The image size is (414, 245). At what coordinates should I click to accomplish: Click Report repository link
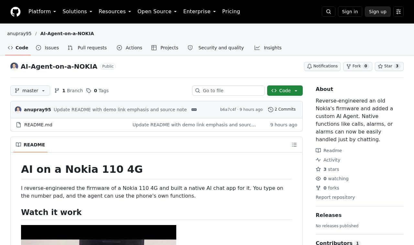(x=335, y=197)
